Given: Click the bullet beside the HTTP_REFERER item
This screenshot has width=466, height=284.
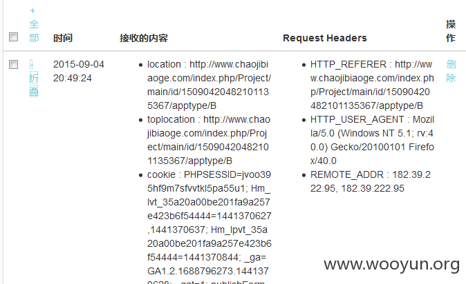Looking at the screenshot, I should (x=304, y=65).
